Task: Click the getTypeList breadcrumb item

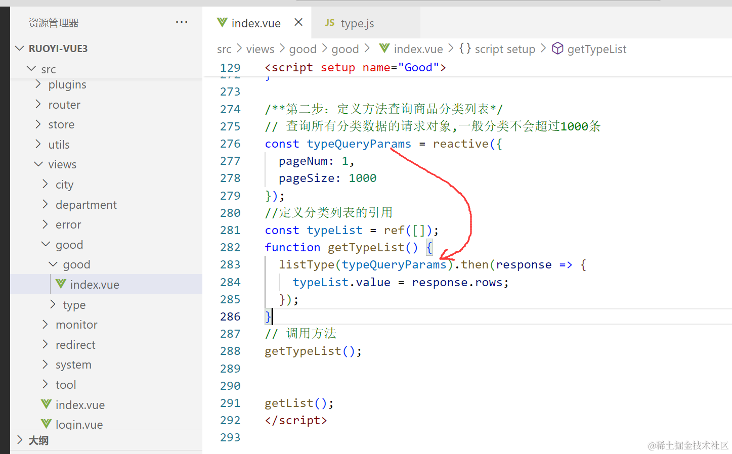Action: point(596,49)
